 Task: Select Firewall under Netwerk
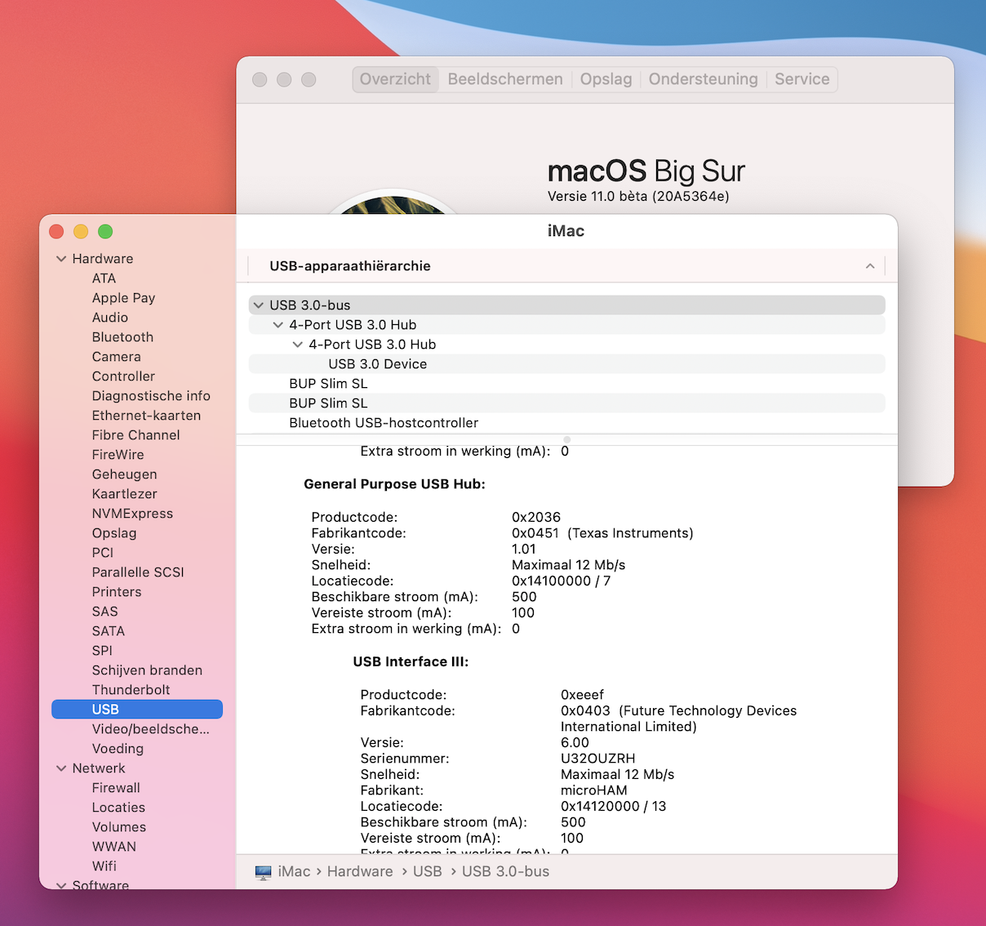116,788
